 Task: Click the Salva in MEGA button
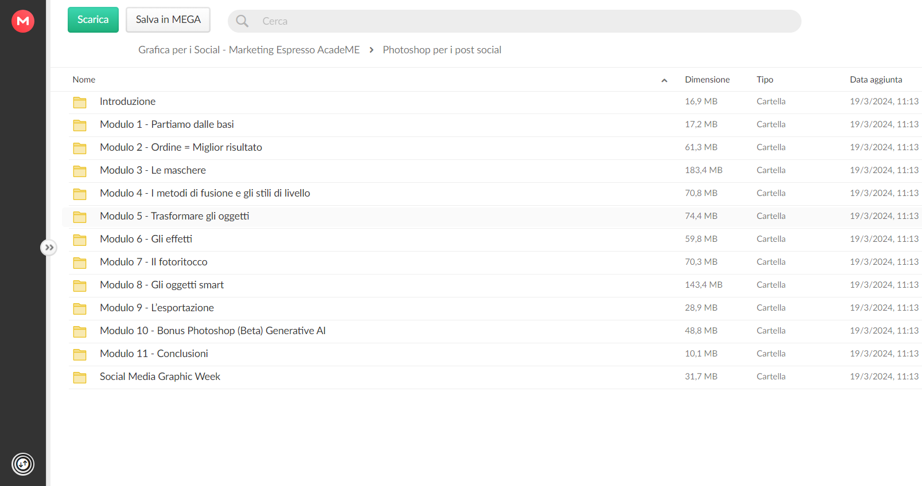[168, 19]
